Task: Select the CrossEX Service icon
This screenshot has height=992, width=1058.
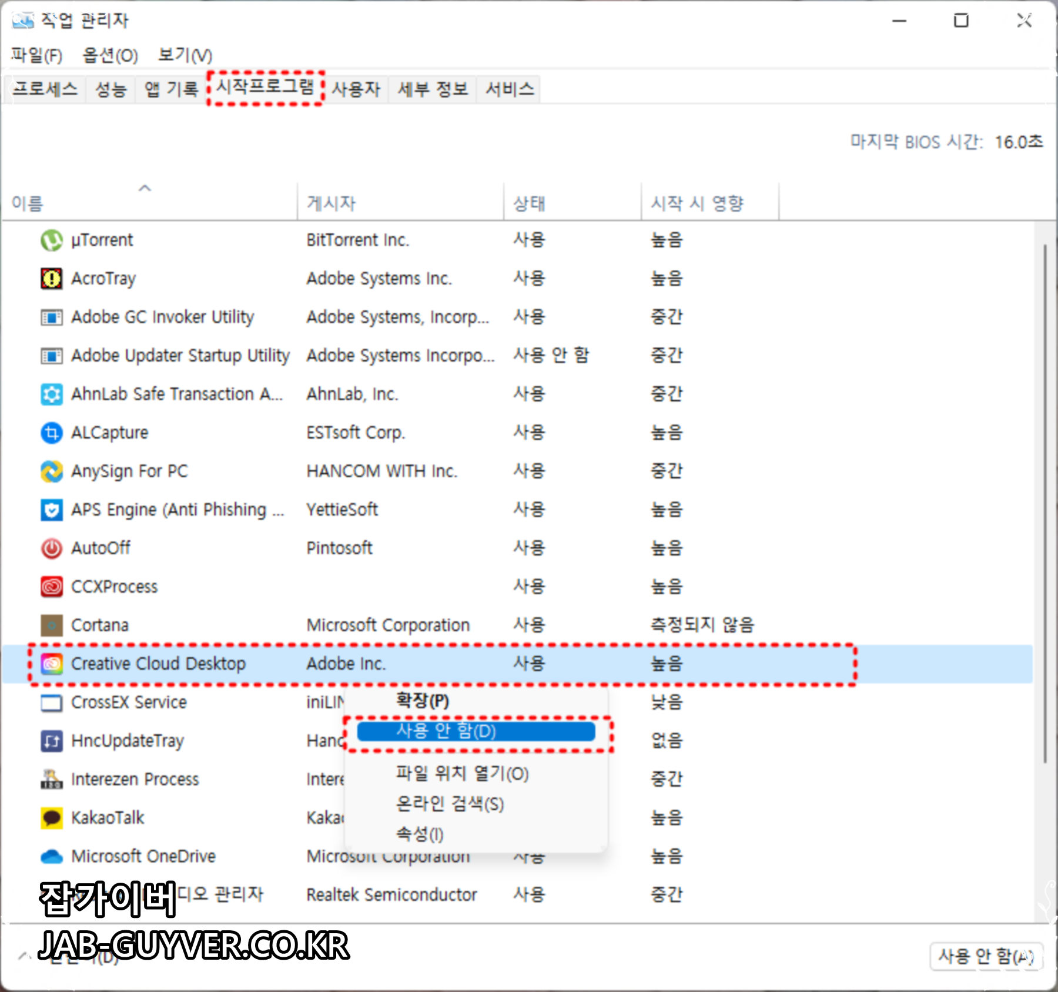Action: (x=52, y=703)
